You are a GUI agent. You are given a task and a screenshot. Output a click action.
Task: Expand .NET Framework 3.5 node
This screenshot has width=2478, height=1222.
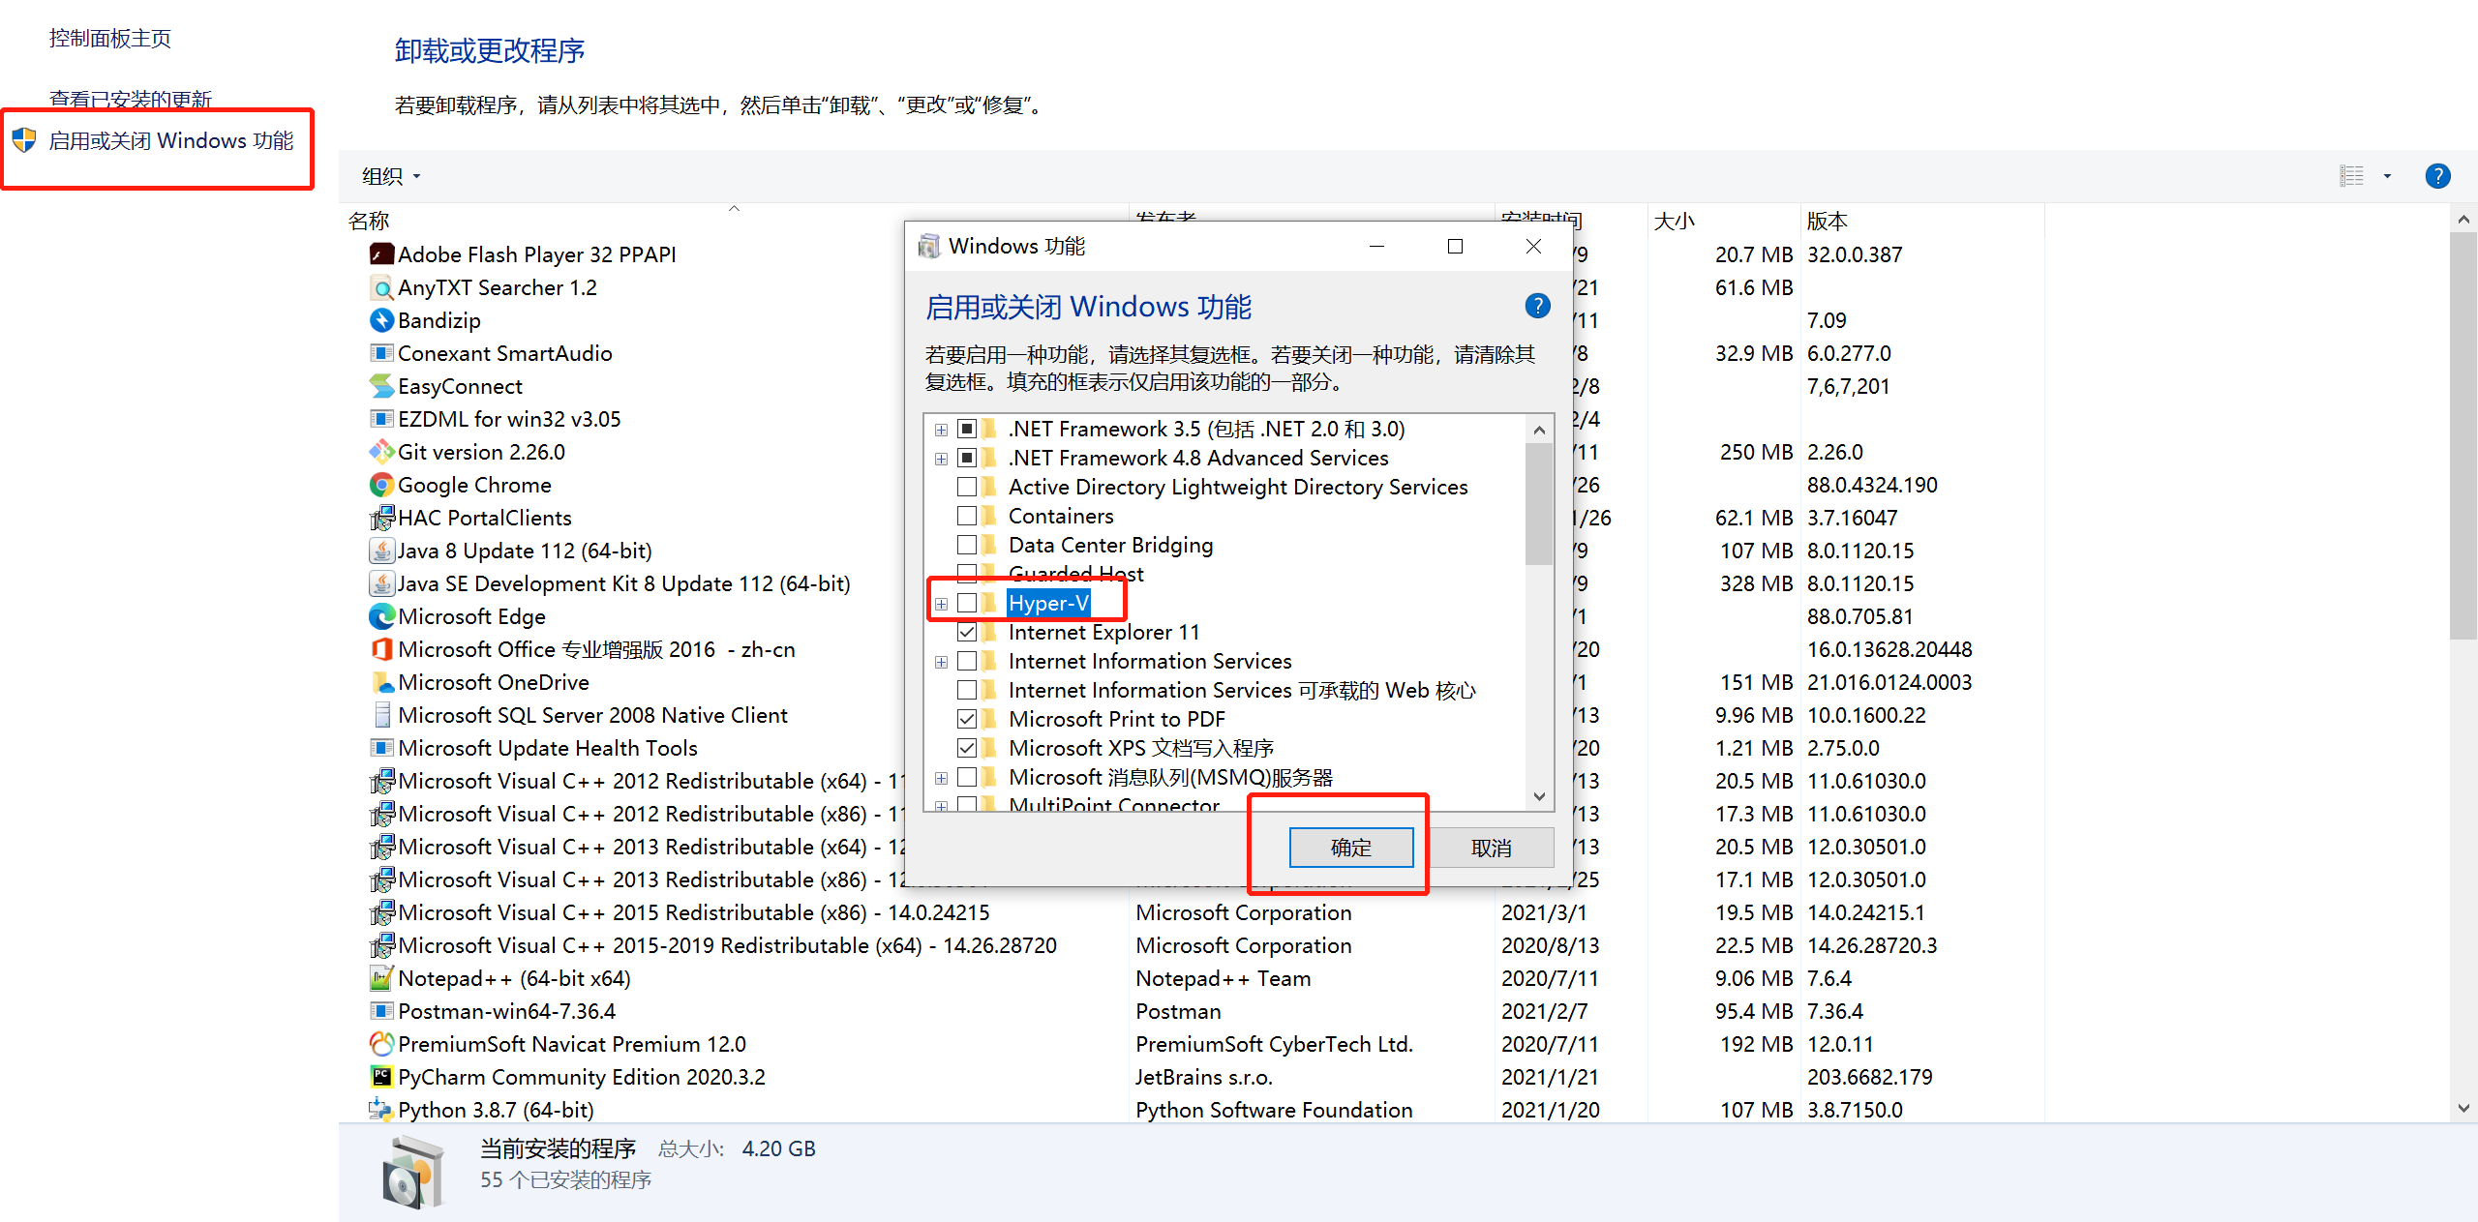(941, 430)
